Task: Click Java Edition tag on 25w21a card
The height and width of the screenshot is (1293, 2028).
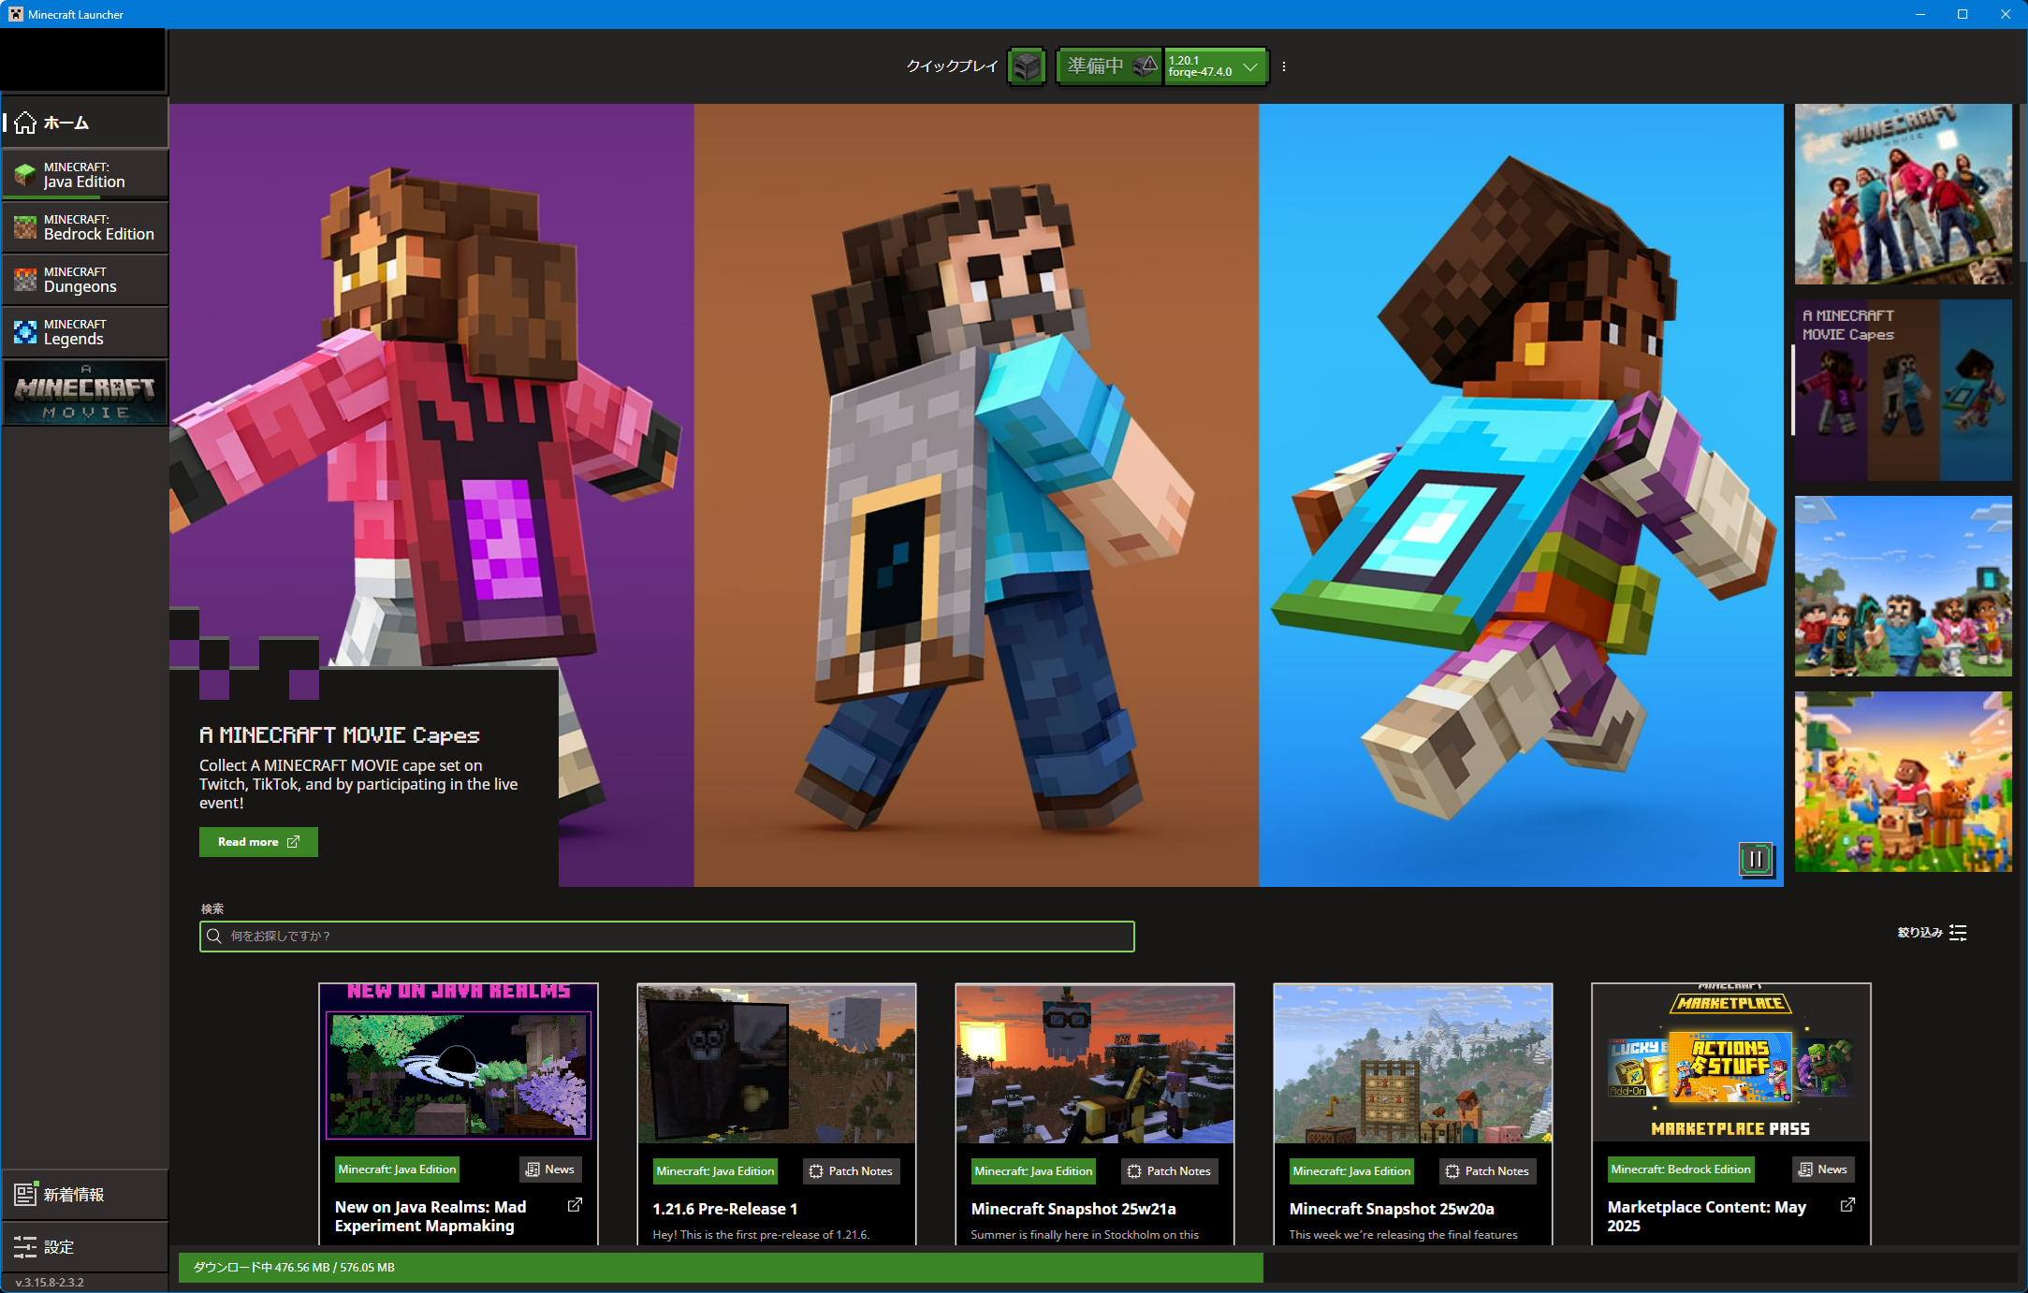Action: [x=1033, y=1171]
